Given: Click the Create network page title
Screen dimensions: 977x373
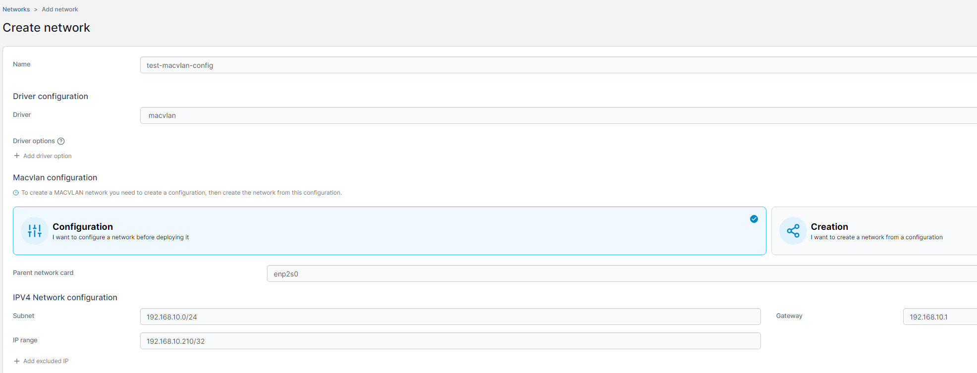Looking at the screenshot, I should click(47, 28).
